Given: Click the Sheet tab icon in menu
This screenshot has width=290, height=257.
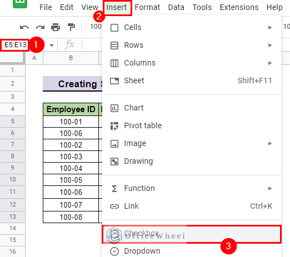Looking at the screenshot, I should pos(114,81).
